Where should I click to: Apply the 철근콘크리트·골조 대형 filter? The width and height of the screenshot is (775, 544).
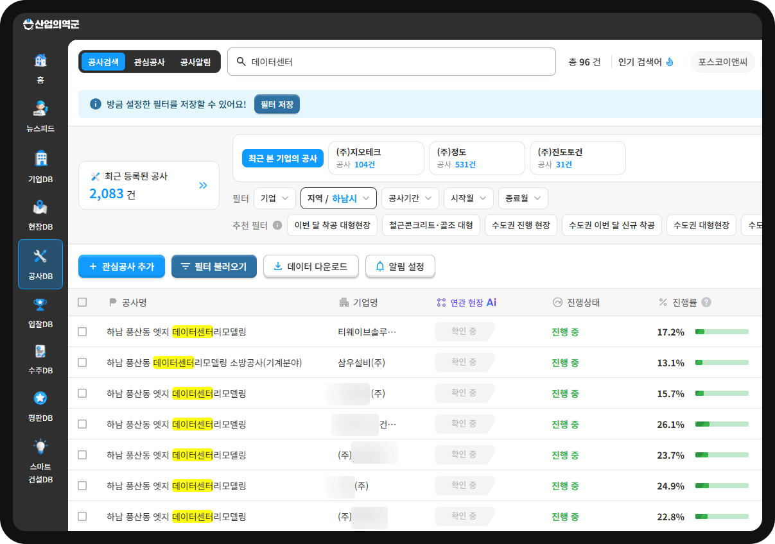431,225
